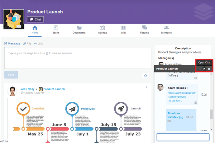The image size is (215, 148).
Task: Click the chat message input field
Action: click(x=183, y=137)
